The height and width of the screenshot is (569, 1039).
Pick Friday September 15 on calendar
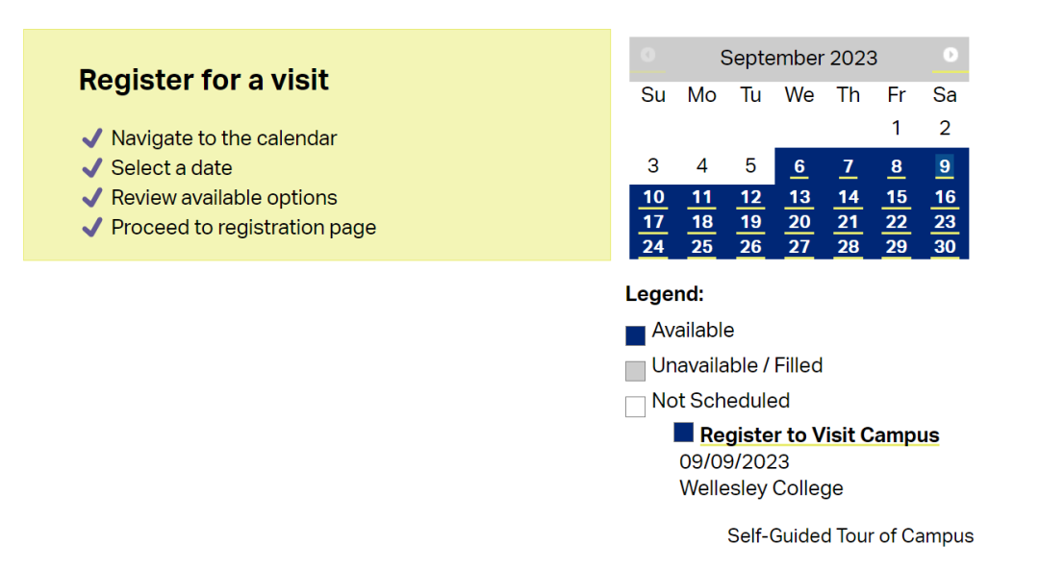(897, 197)
